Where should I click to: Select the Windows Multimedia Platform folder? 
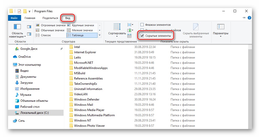94,115
